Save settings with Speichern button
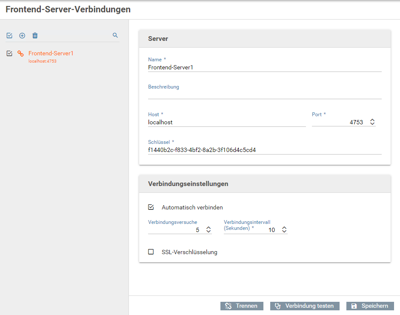This screenshot has width=400, height=315. tap(370, 306)
